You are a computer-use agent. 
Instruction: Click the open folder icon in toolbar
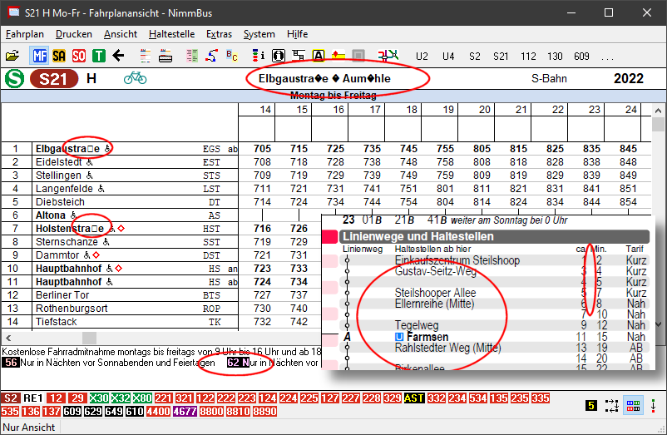coord(12,56)
